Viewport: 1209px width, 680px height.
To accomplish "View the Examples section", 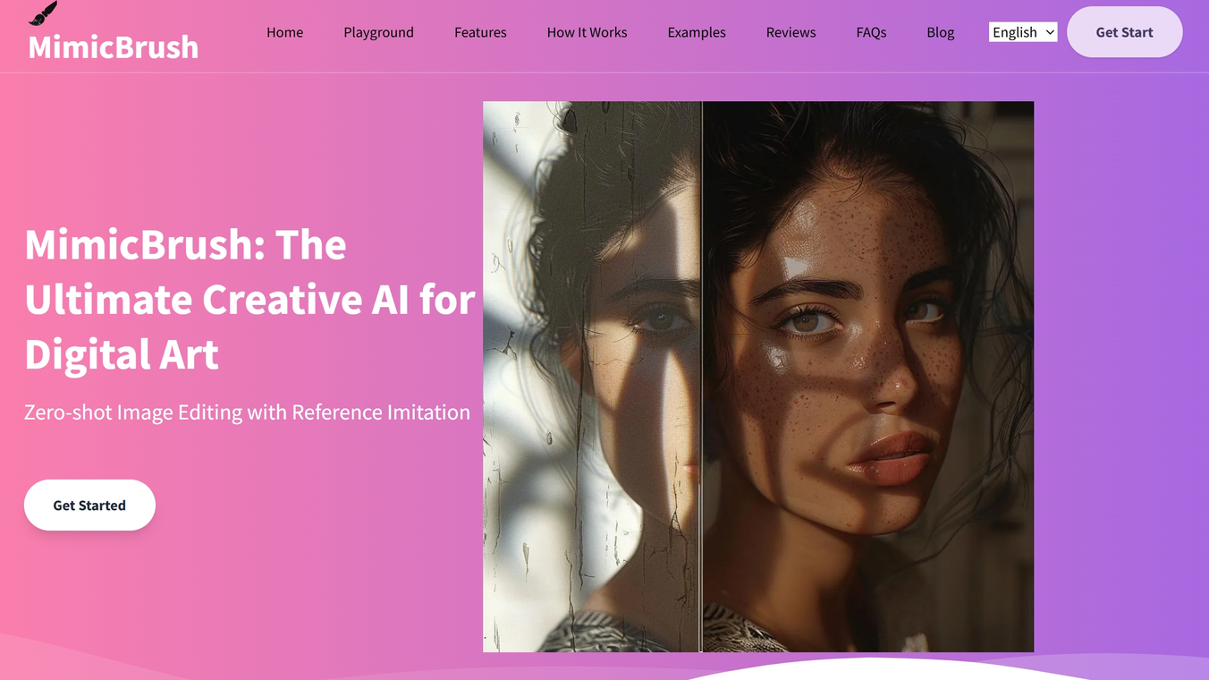I will [x=697, y=32].
